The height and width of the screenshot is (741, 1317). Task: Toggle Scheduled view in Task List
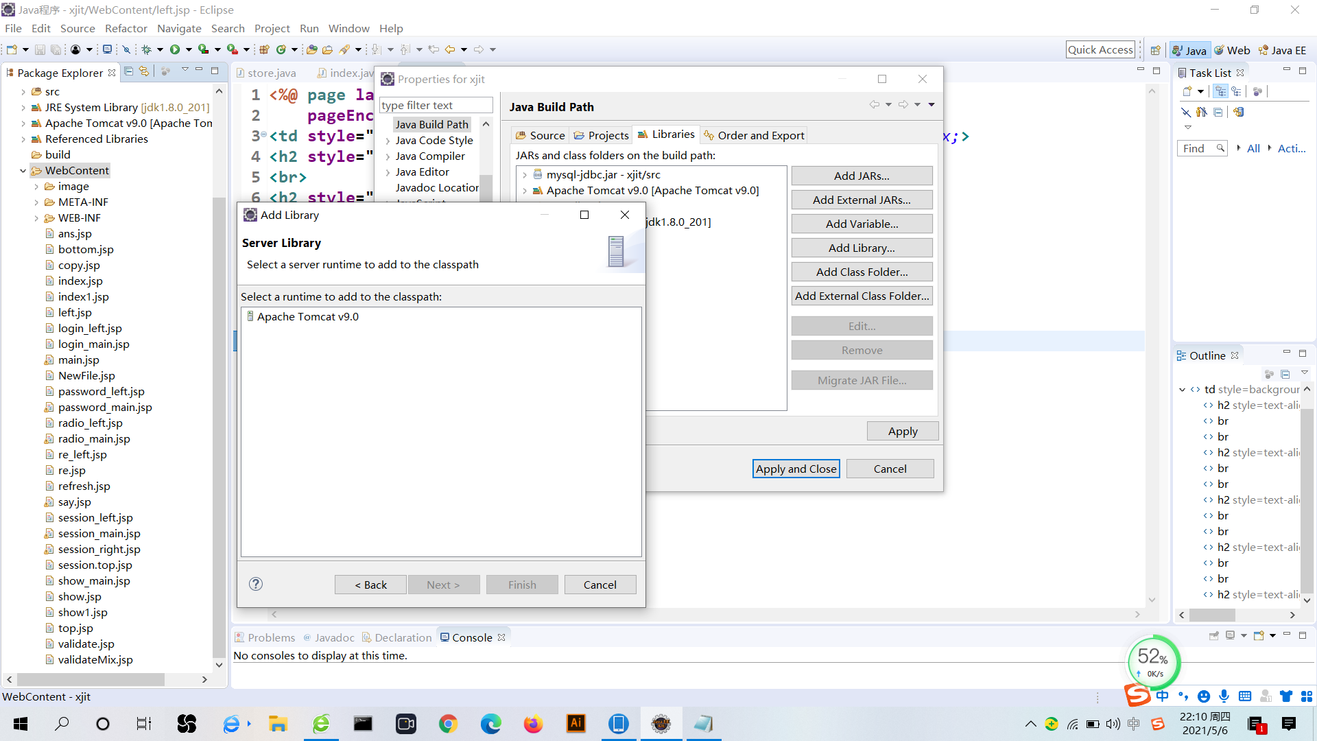(1236, 91)
